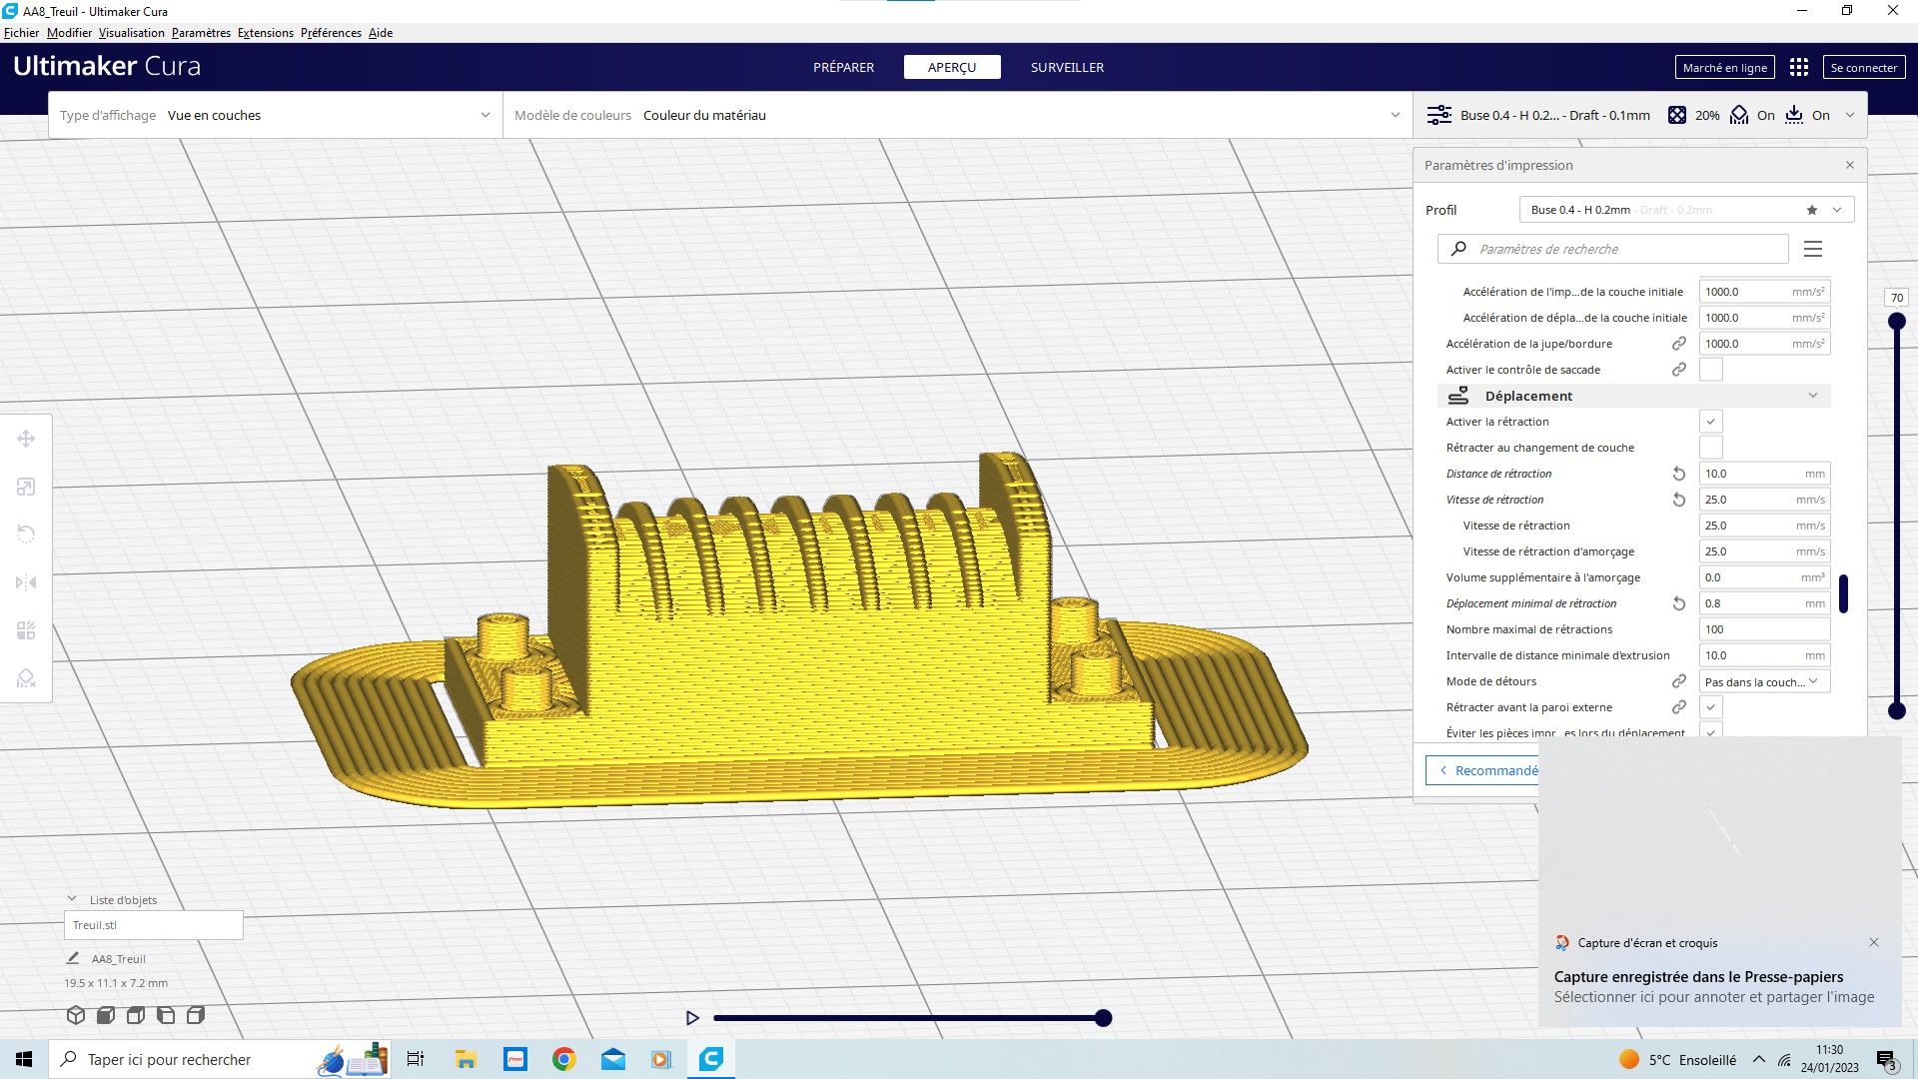Toggle Activer la rétraction checkbox

click(1710, 422)
